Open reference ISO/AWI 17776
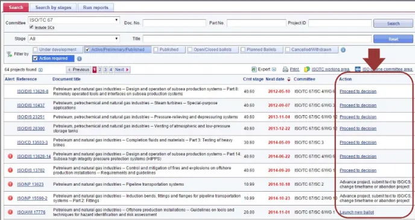Viewport: 415px width, 220px height. point(31,212)
